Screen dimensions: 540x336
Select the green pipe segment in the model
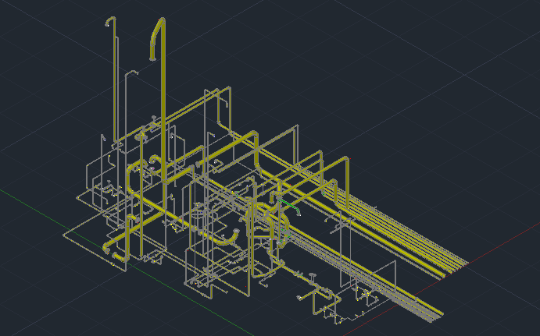click(288, 206)
